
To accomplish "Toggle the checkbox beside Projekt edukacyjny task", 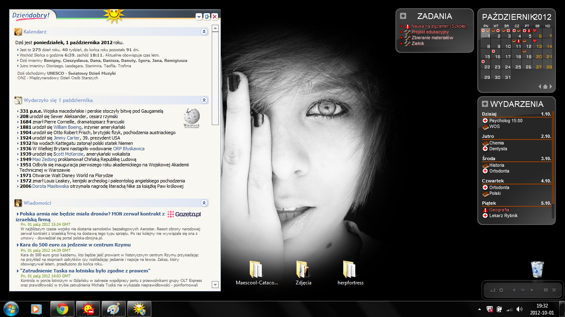I will click(401, 32).
